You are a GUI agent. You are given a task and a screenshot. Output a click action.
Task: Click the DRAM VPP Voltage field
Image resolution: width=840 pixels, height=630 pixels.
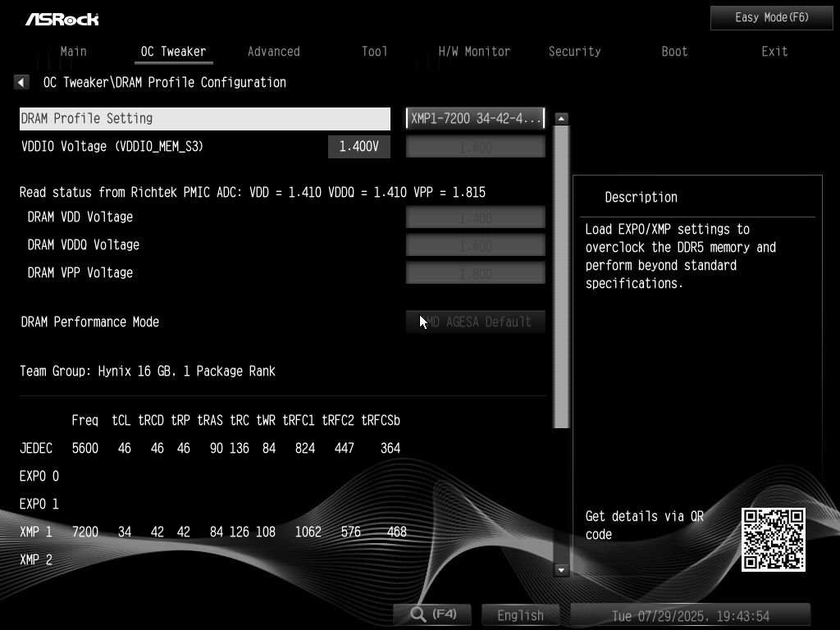(x=475, y=272)
